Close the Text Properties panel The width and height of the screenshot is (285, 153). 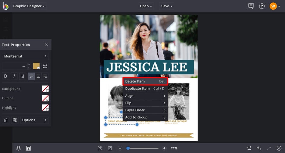[47, 45]
